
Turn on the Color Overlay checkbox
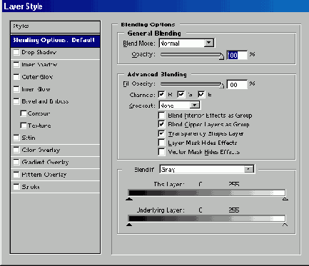click(x=16, y=150)
